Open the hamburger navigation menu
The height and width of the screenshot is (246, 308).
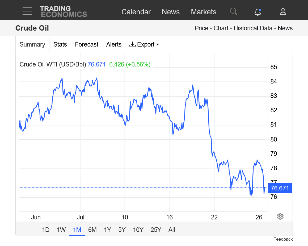27,11
